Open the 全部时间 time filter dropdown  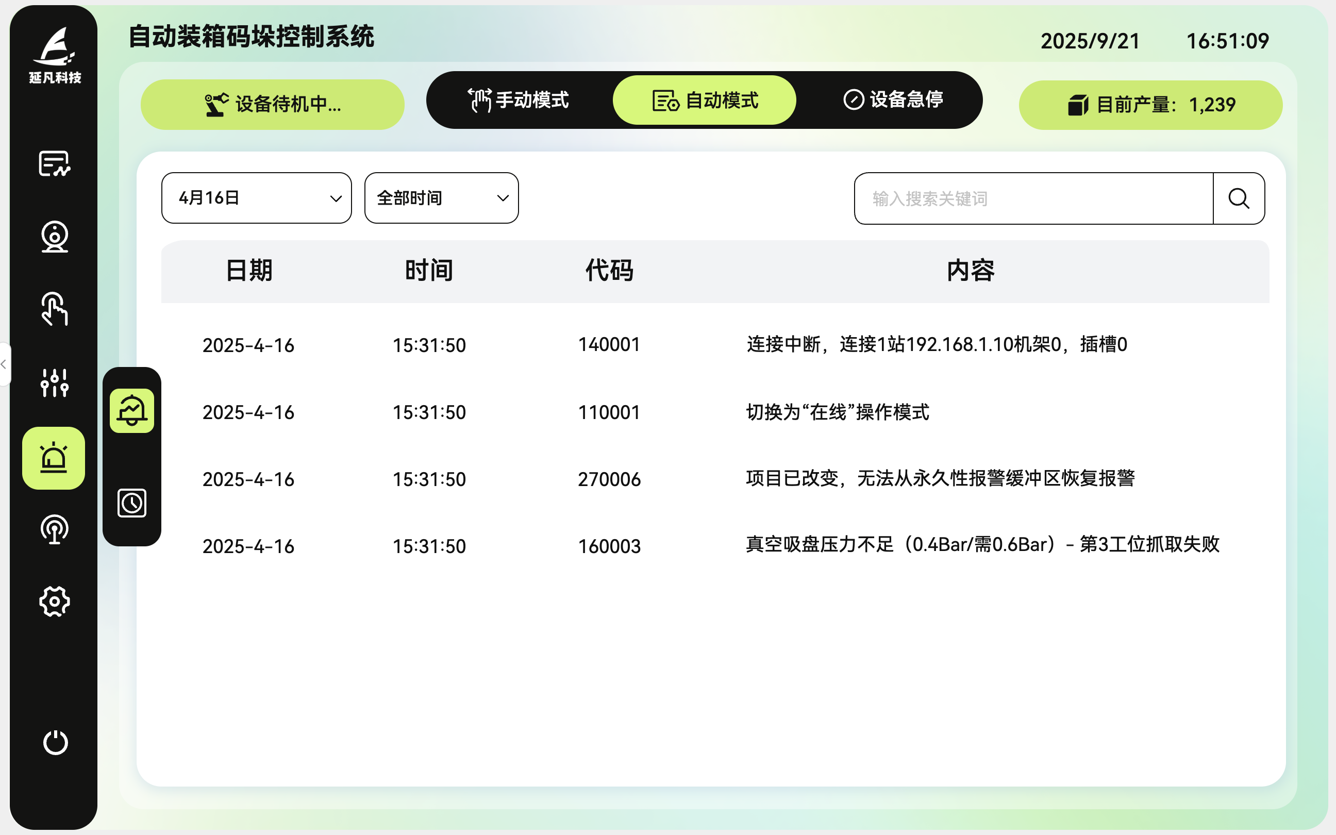coord(441,198)
